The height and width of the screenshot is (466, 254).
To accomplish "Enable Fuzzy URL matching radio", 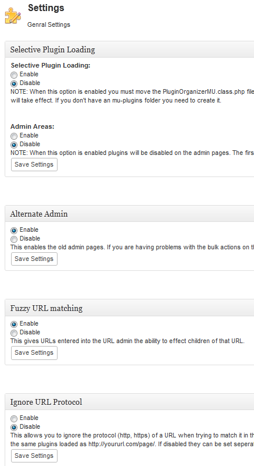I will [14, 324].
